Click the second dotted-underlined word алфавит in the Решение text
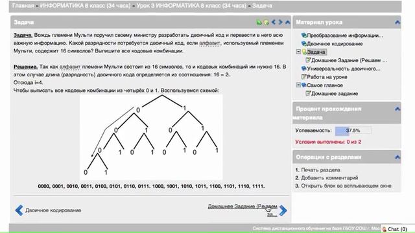 [x=70, y=67]
